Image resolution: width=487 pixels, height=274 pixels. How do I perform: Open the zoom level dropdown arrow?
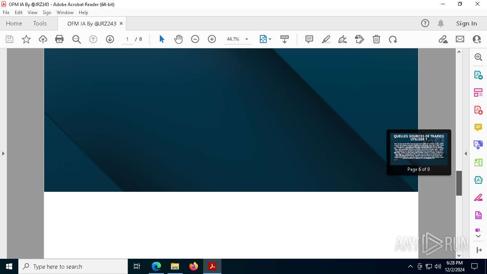point(247,39)
